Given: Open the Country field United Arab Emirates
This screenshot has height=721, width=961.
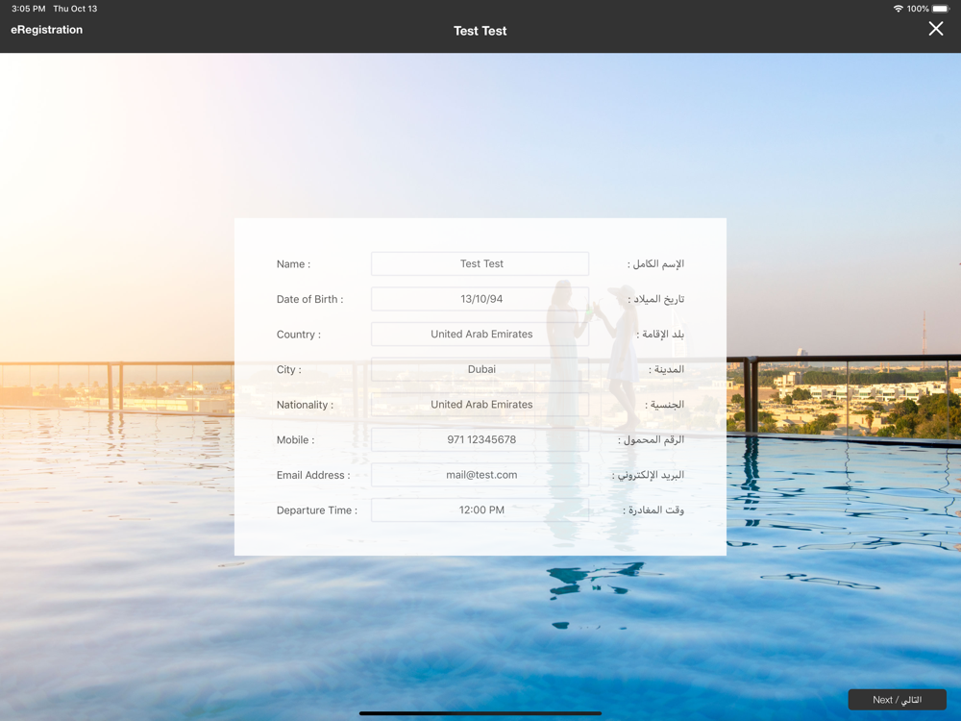Looking at the screenshot, I should [480, 335].
